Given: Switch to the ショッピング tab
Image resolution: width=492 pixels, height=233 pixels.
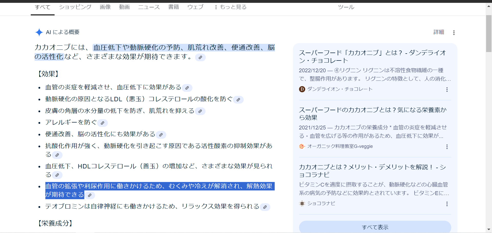Looking at the screenshot, I should coord(75,7).
